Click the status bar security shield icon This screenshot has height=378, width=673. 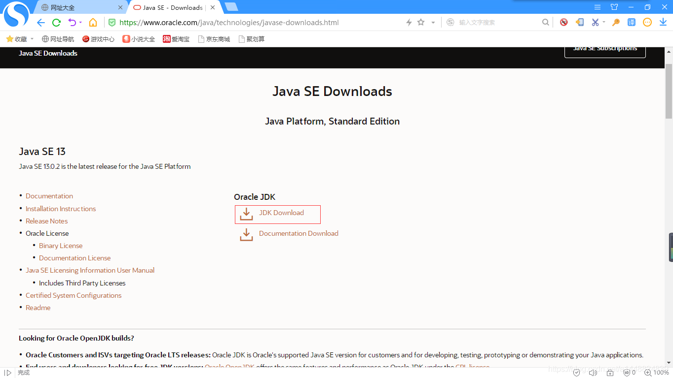pos(576,373)
